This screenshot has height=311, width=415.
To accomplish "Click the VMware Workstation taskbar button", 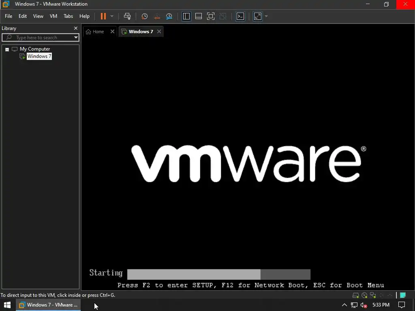I will (49, 305).
